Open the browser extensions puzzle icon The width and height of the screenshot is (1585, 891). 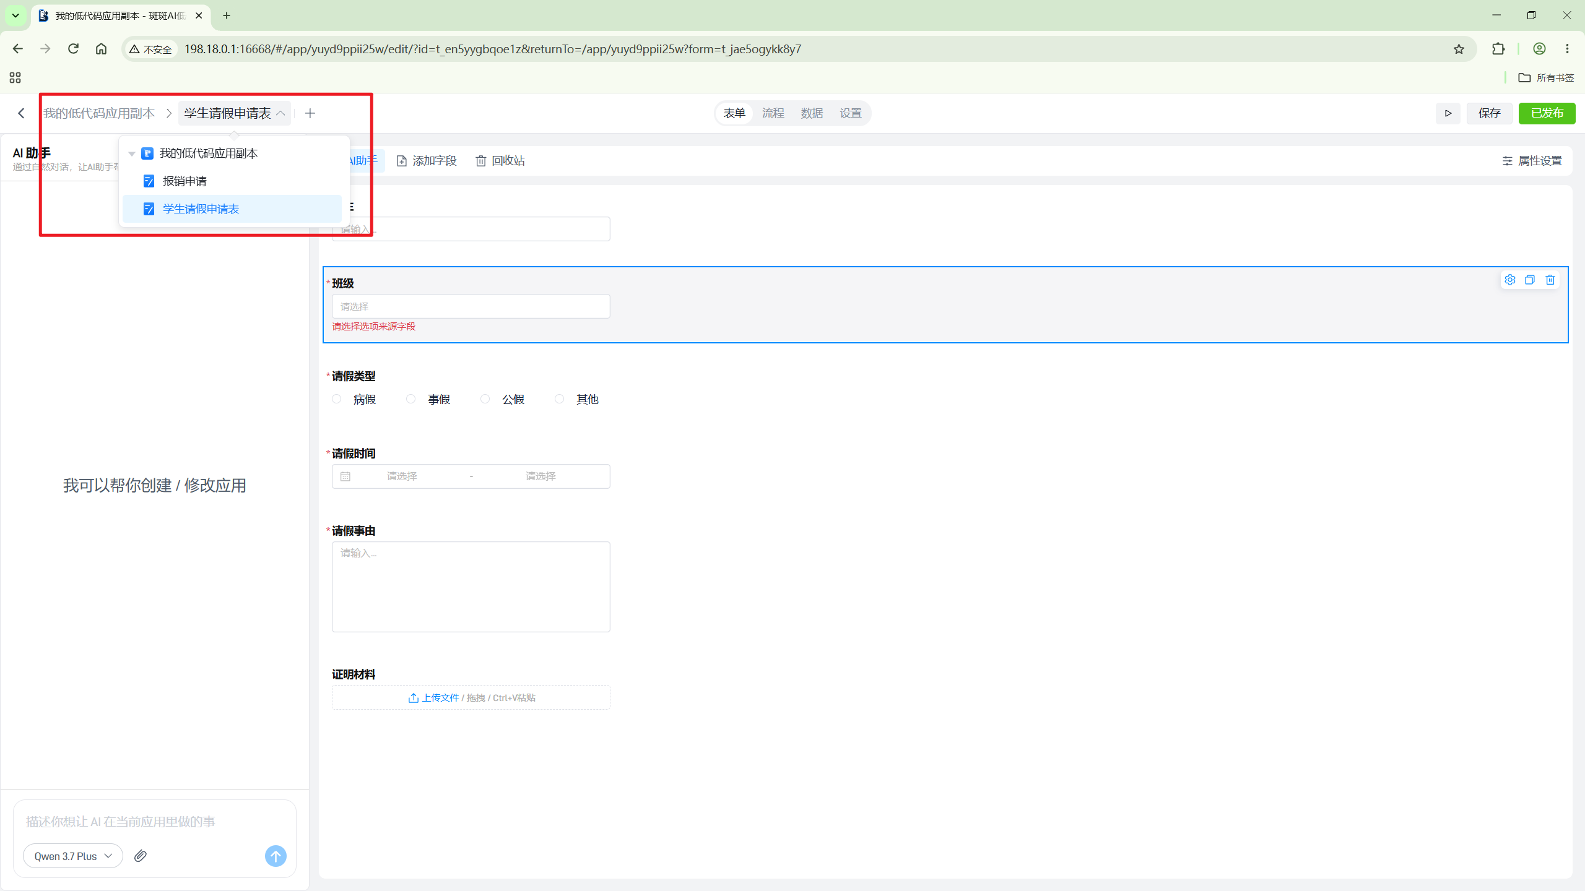pos(1498,49)
